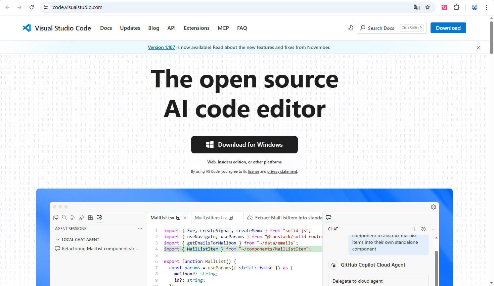Toggle dark theme with the moon icon
The image size is (494, 286).
point(351,28)
